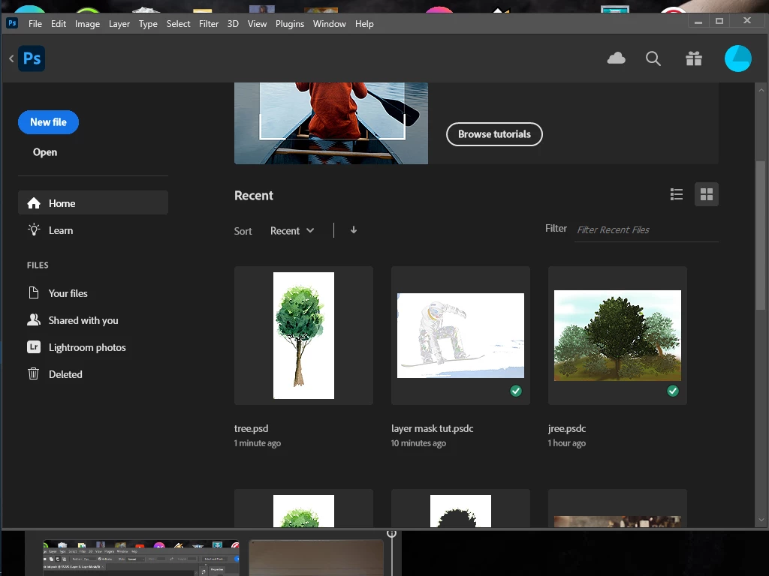Switch to list view of recent files
769x576 pixels.
pos(677,194)
